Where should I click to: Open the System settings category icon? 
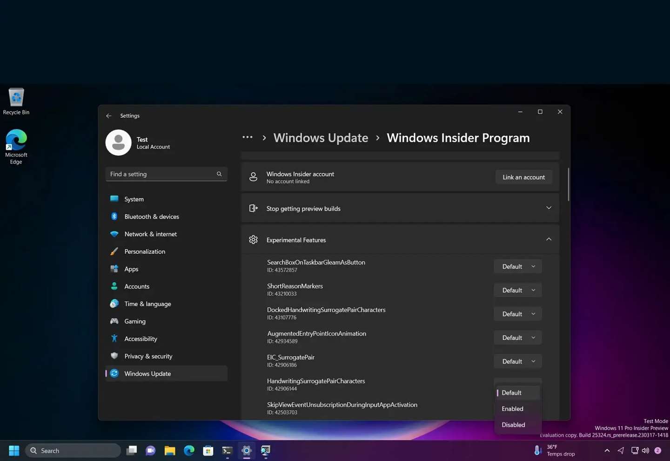(114, 199)
